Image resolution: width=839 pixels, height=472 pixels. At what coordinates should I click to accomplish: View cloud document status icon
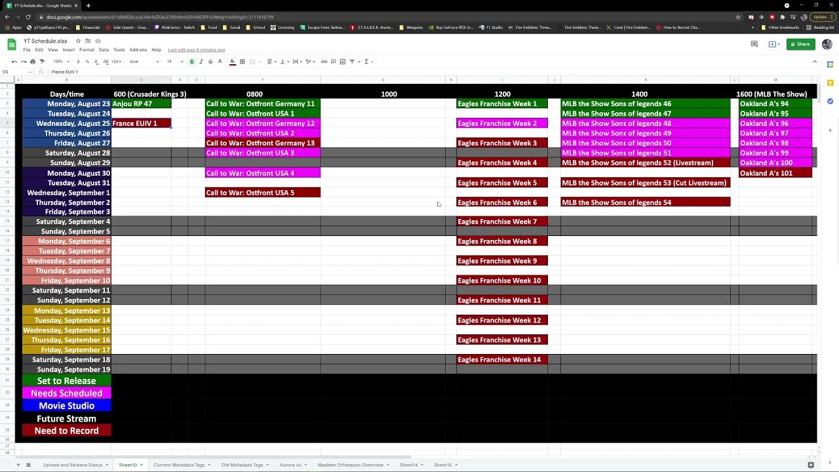pos(98,41)
